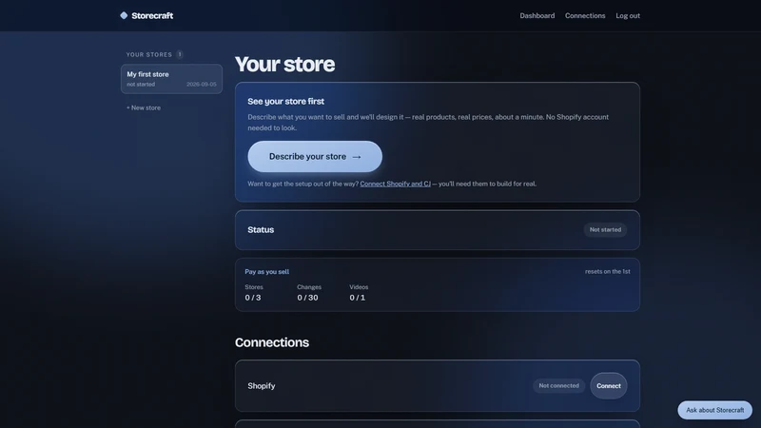This screenshot has width=761, height=428.
Task: Click the Storecraft diamond logo icon
Action: coord(124,15)
